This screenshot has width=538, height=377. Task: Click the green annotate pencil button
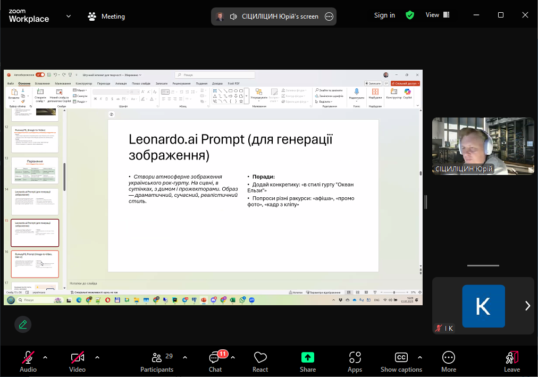(23, 324)
